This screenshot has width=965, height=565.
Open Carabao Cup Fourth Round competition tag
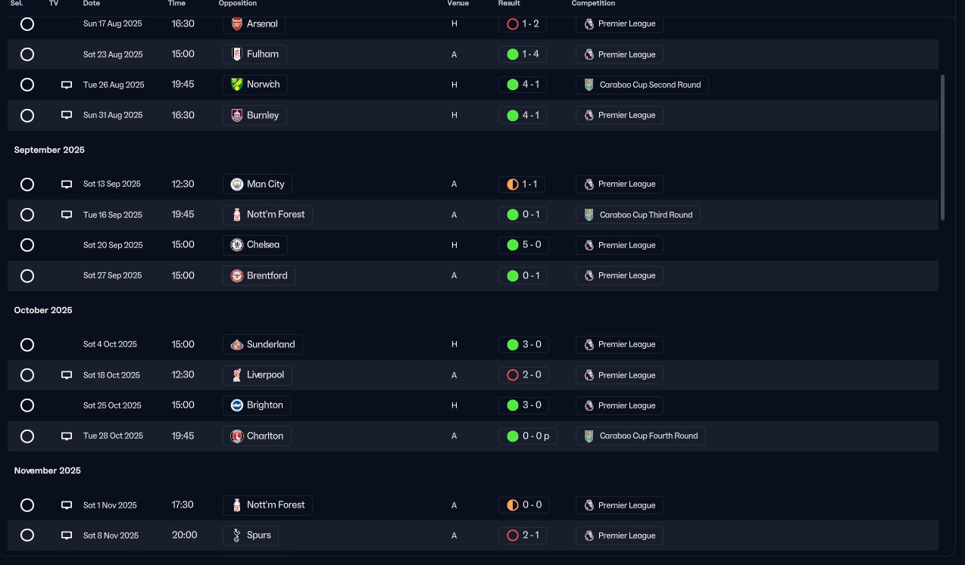[x=641, y=436]
